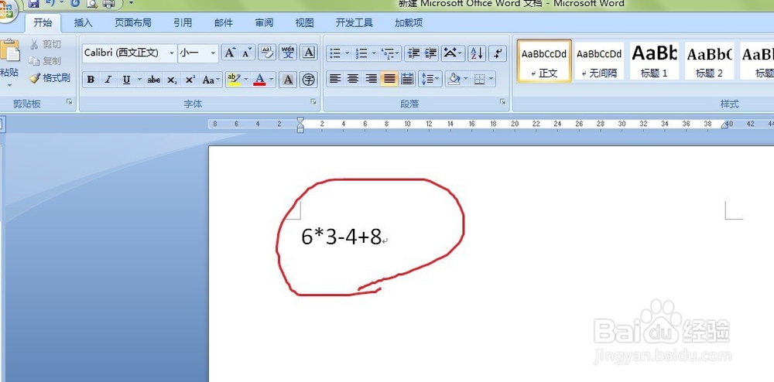Apply a bulleted list
Viewport: 774px width, 382px height.
coord(335,53)
